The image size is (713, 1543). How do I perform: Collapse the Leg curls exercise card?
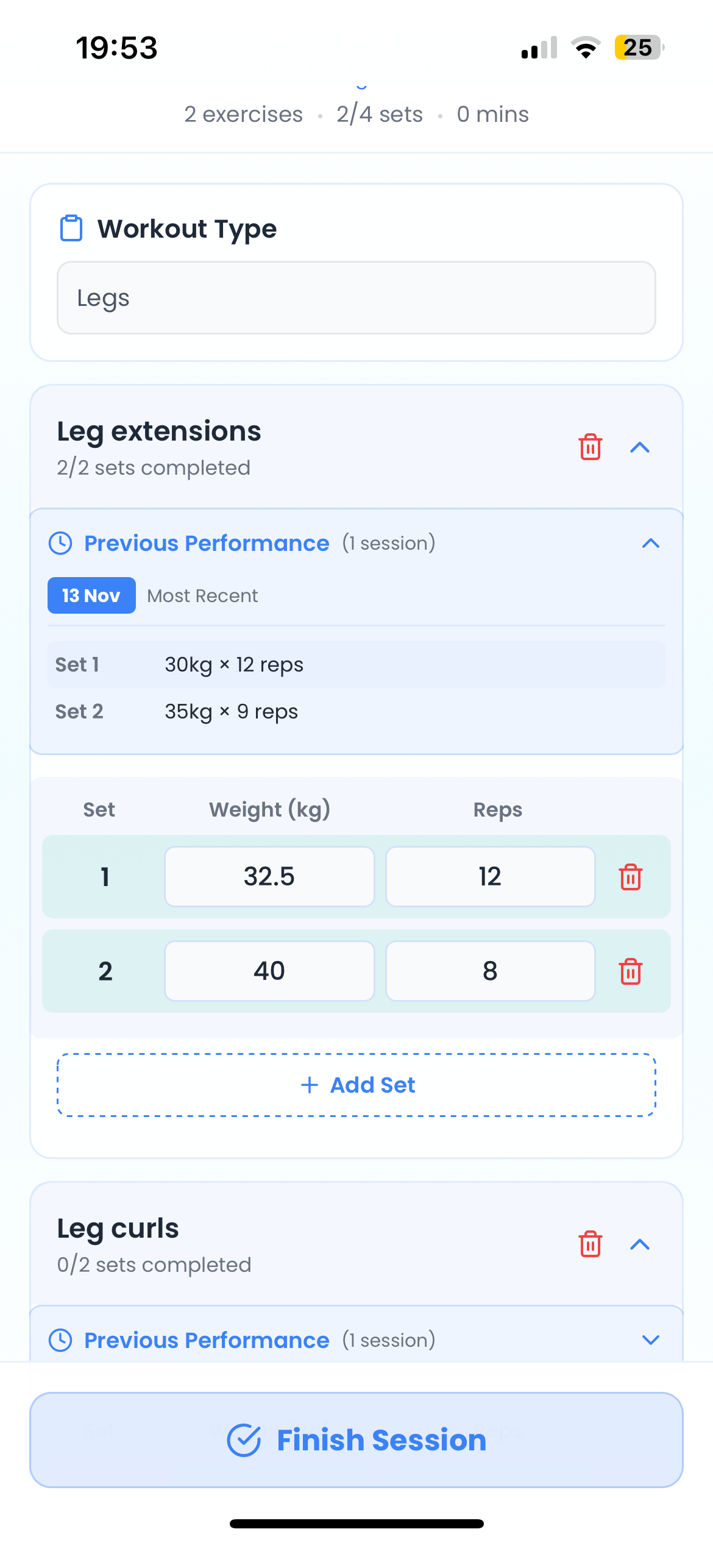640,1244
